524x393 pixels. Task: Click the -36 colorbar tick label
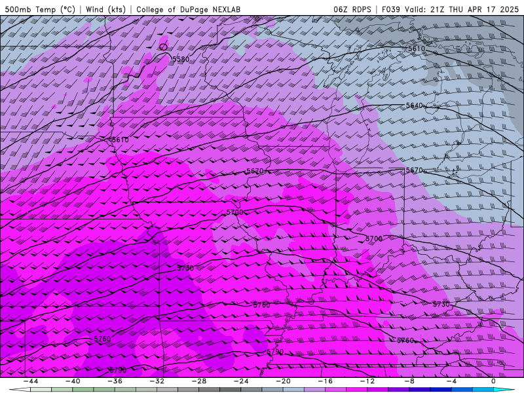115,381
